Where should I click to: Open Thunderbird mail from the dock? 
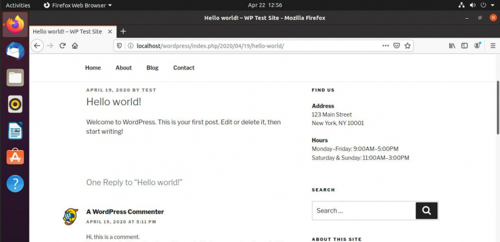click(15, 51)
